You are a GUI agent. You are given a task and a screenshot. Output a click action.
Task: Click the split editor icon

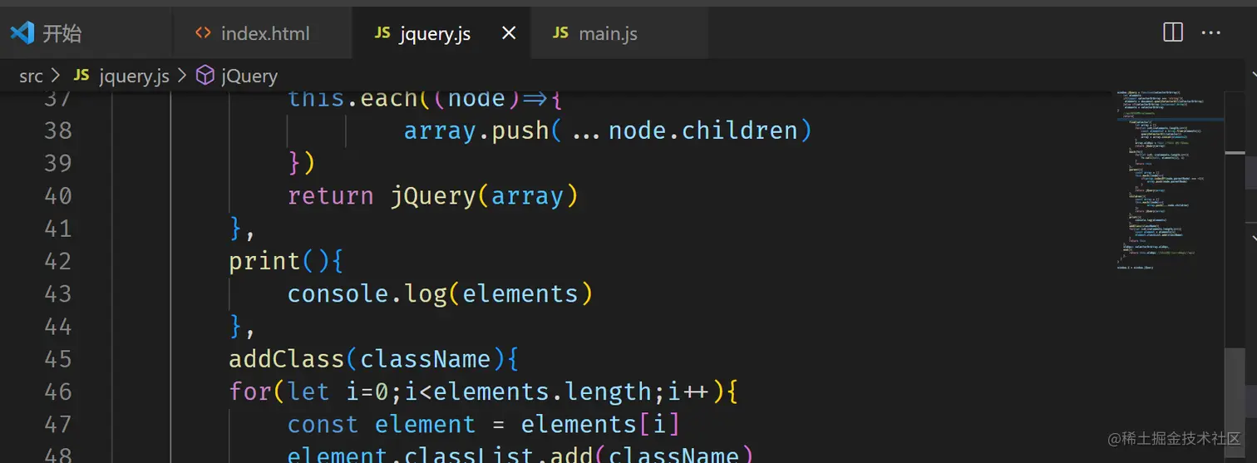tap(1172, 33)
